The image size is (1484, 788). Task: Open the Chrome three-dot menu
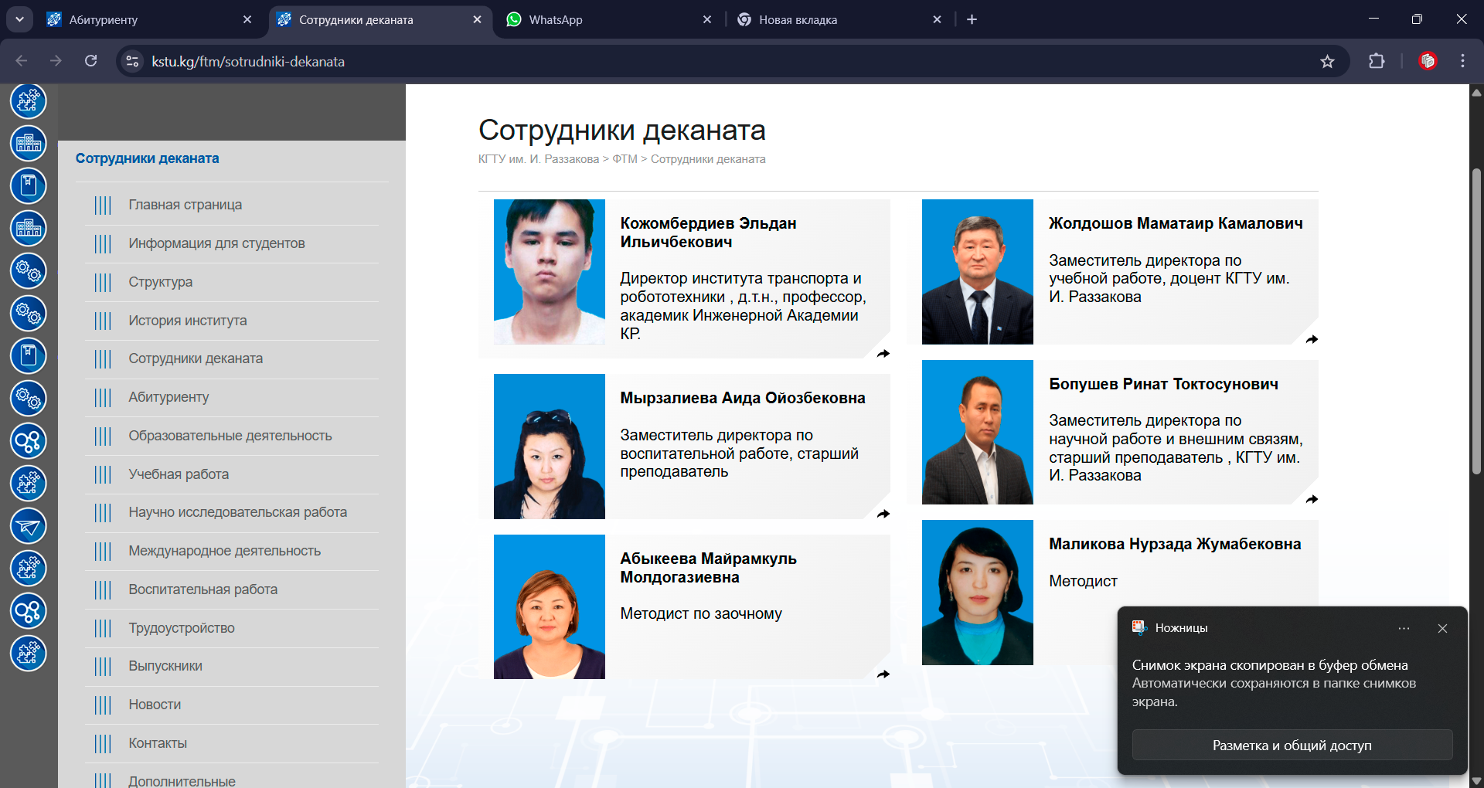pos(1462,61)
